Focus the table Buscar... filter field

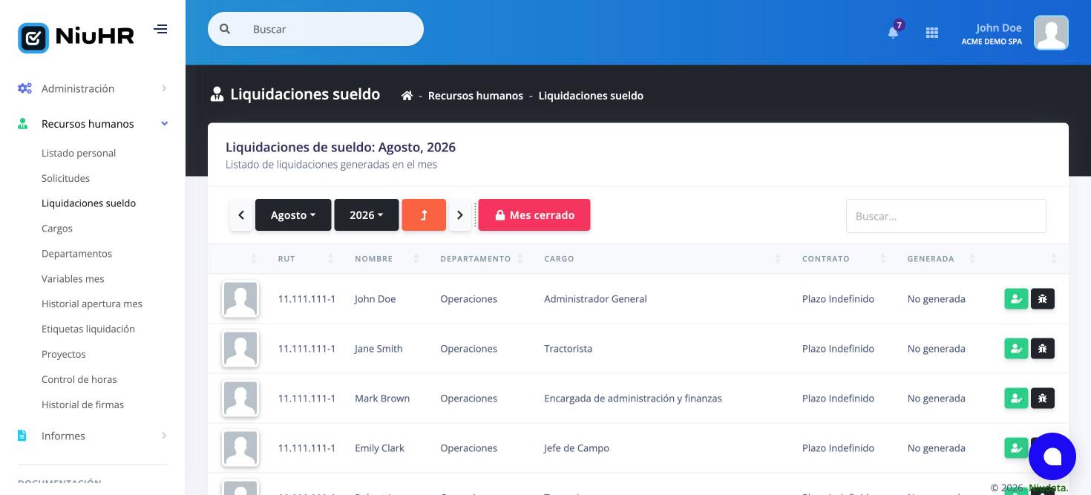pyautogui.click(x=946, y=216)
